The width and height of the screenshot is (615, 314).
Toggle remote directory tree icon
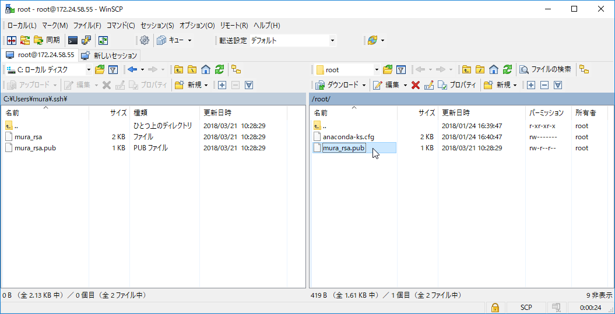(x=585, y=70)
